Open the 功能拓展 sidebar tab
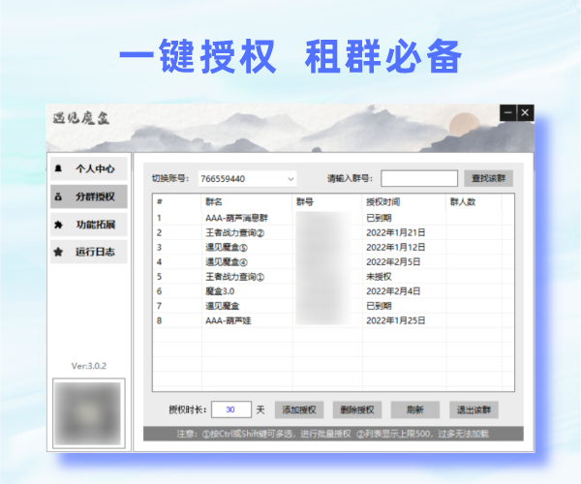The width and height of the screenshot is (581, 484). [x=89, y=225]
